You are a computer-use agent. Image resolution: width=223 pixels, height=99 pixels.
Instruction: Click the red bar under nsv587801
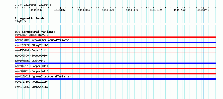click(115, 74)
